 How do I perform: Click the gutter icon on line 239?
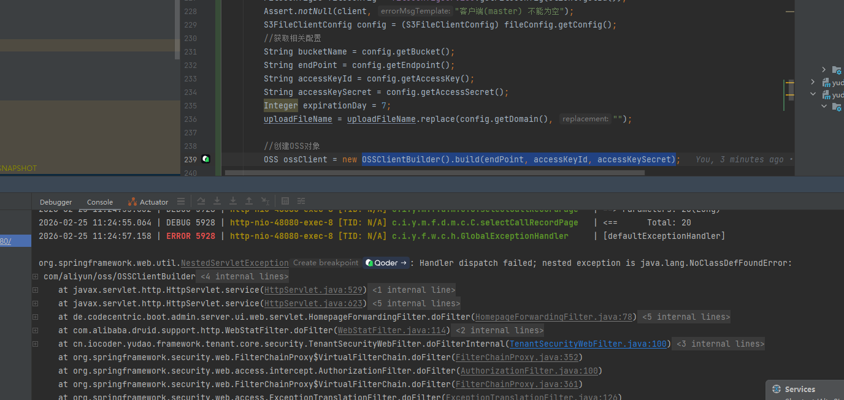click(205, 159)
